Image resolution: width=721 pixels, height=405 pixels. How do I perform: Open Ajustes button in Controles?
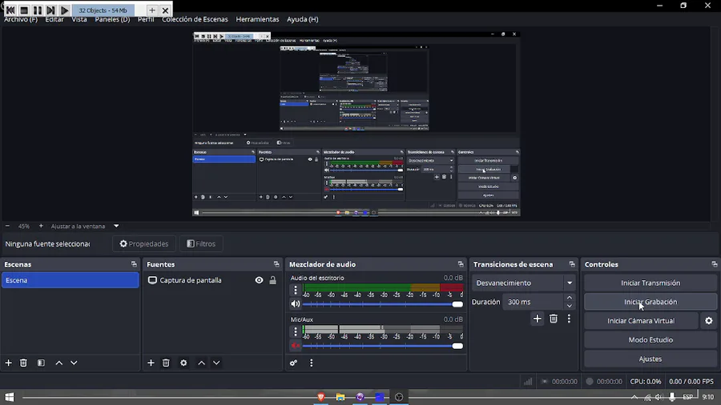[651, 359]
